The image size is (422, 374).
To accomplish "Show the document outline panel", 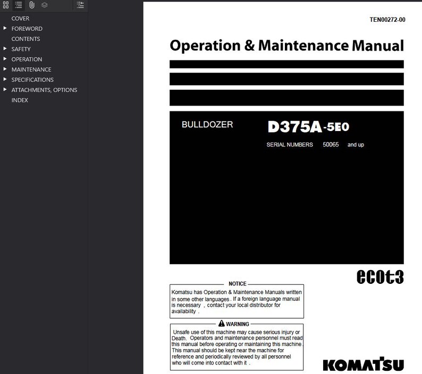I will click(x=18, y=5).
